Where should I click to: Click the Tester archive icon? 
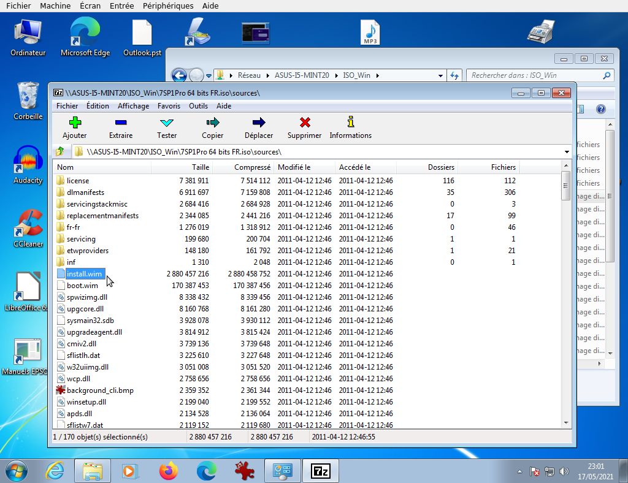point(166,127)
